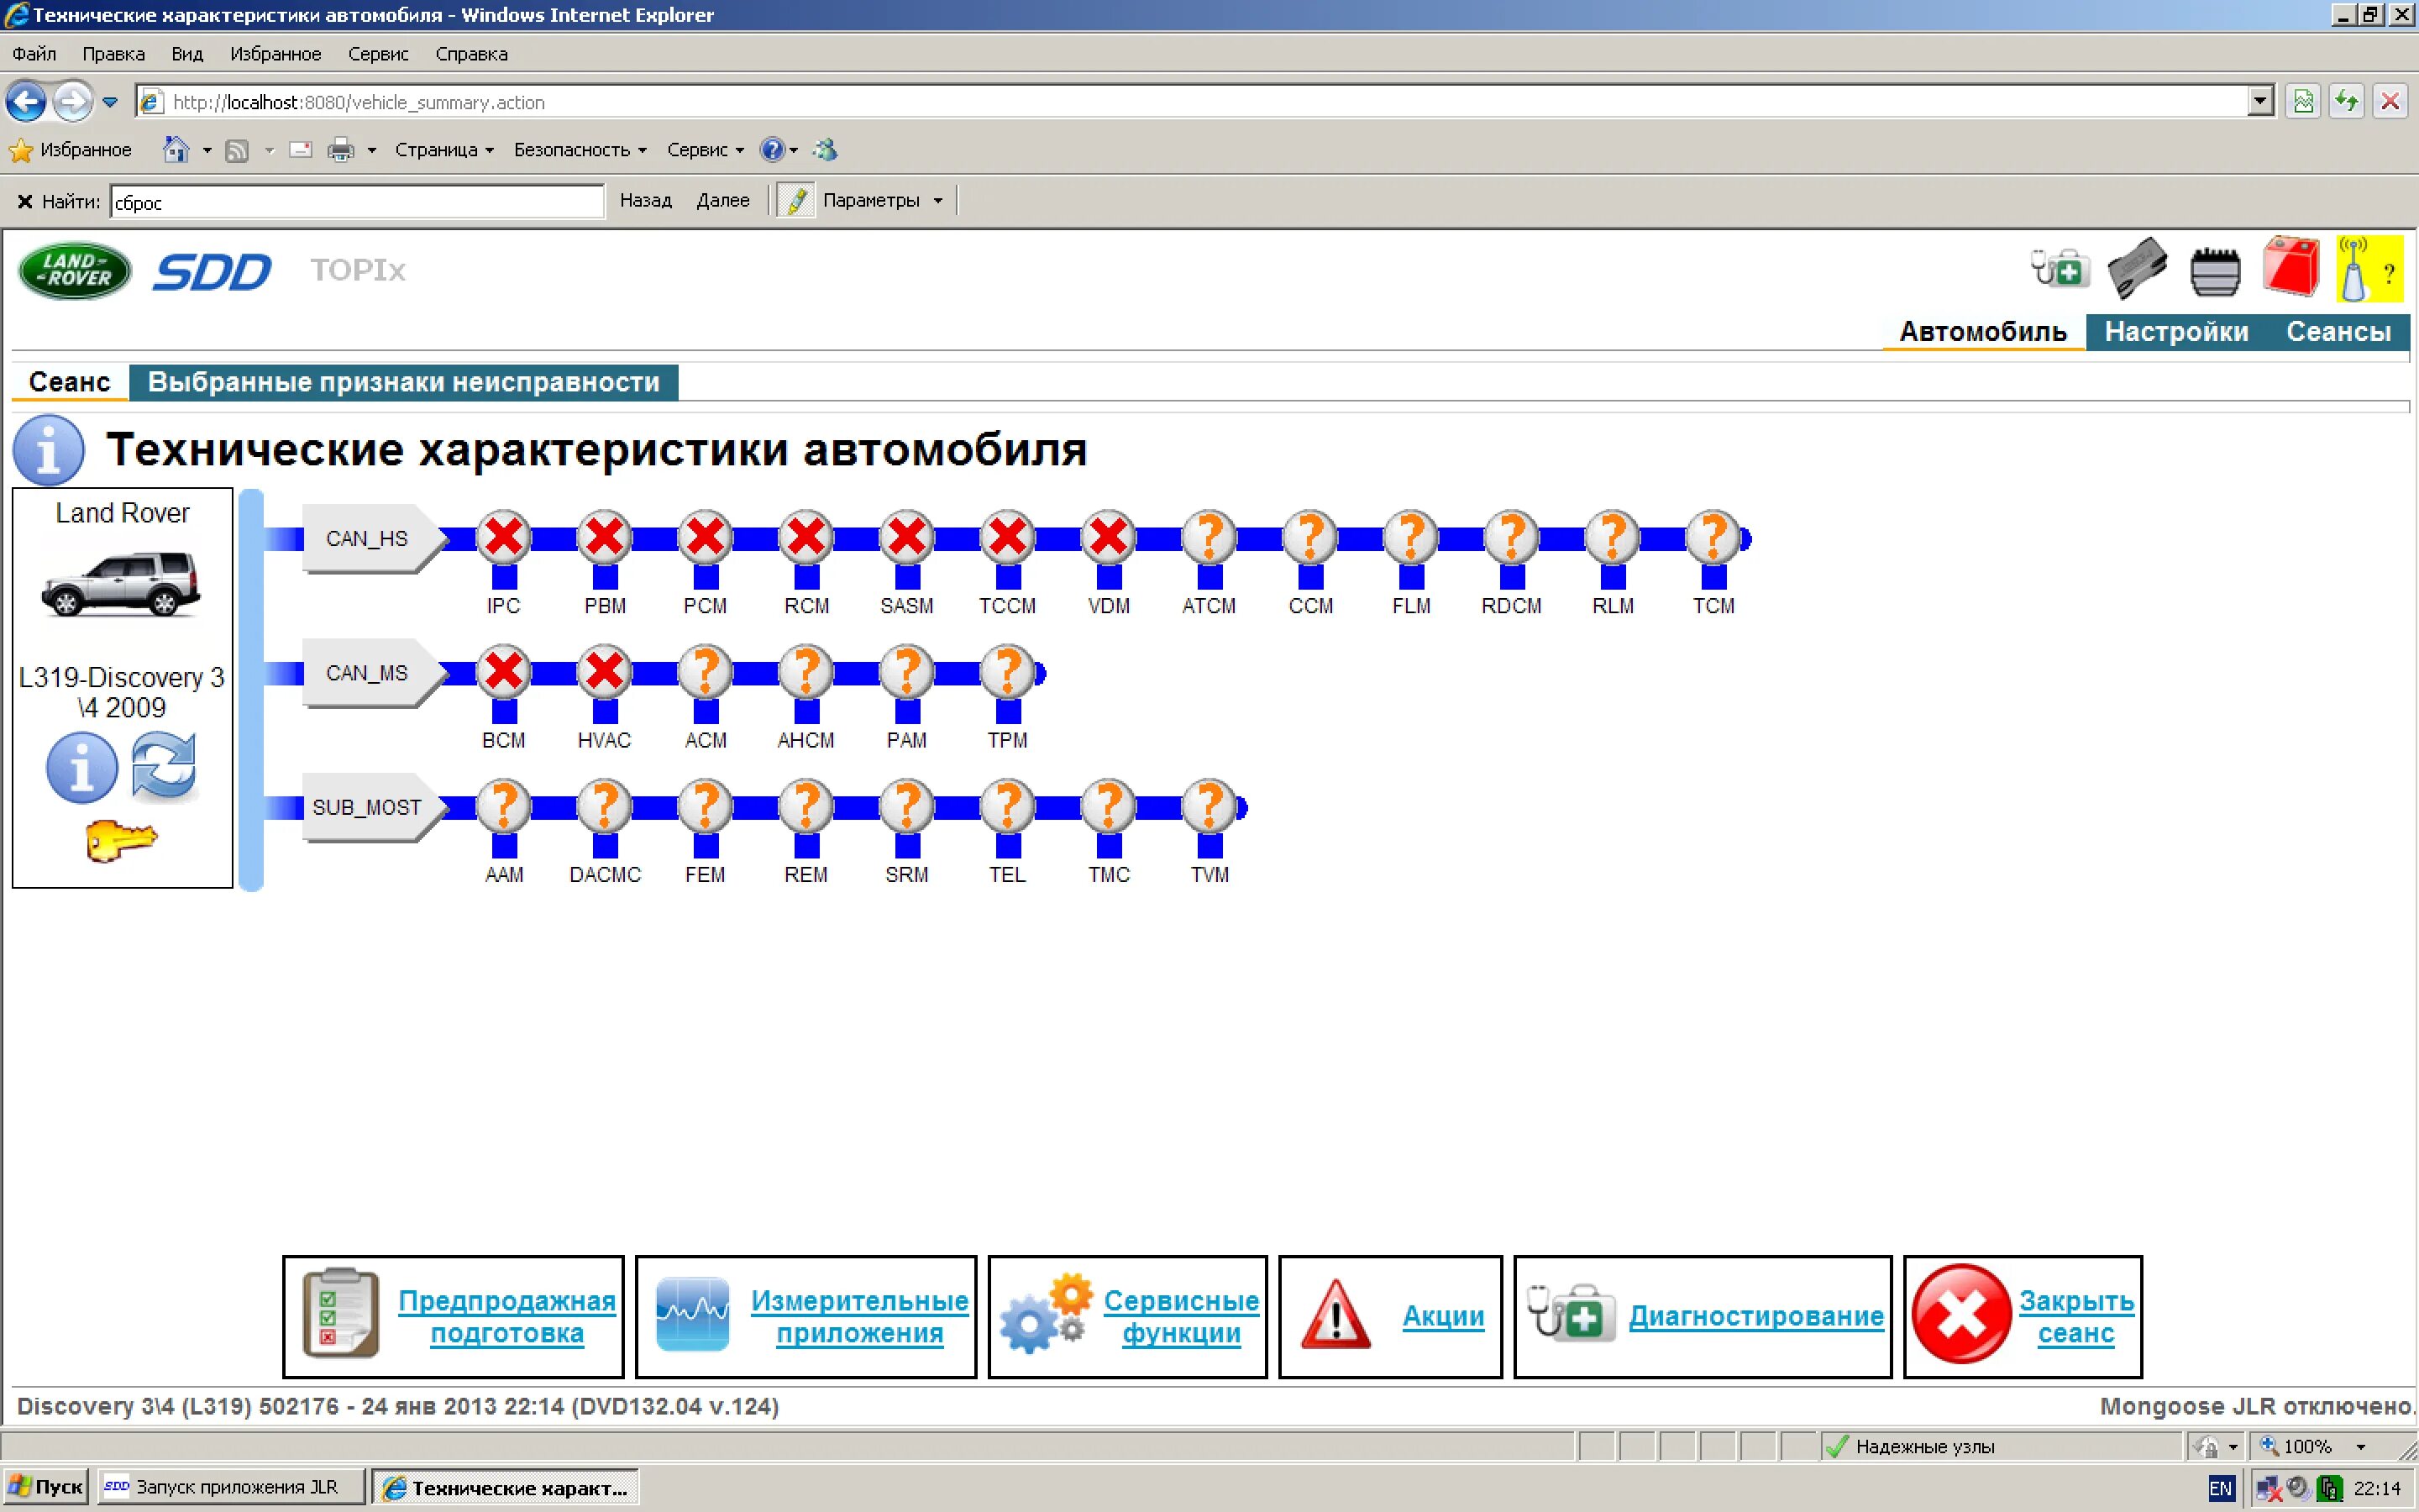Click the Диагностирование button

pyautogui.click(x=1755, y=1316)
